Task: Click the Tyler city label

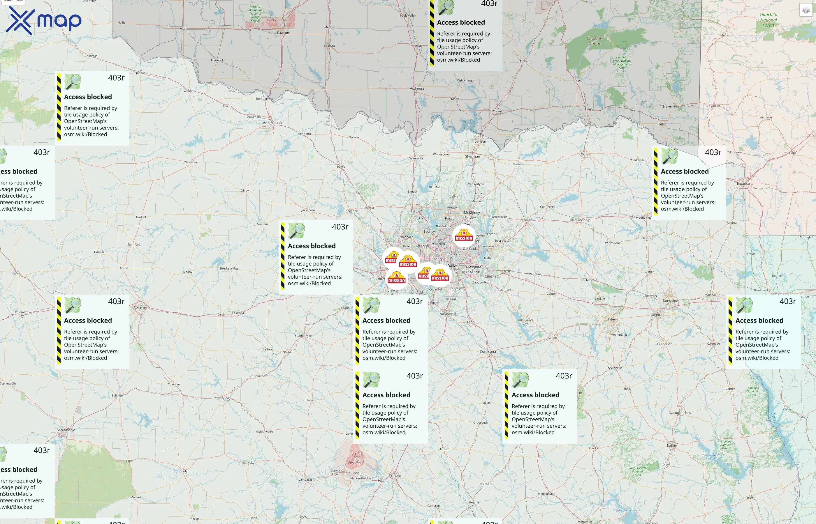Action: (x=611, y=319)
